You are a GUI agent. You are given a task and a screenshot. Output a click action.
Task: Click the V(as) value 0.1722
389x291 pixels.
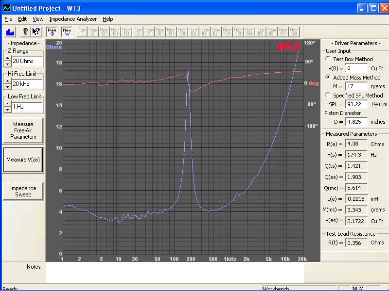click(x=356, y=221)
